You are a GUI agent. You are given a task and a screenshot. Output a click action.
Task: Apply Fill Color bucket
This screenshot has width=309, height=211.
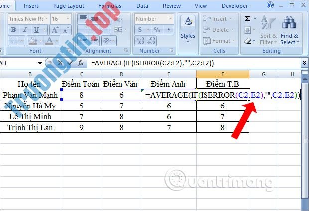pos(33,41)
